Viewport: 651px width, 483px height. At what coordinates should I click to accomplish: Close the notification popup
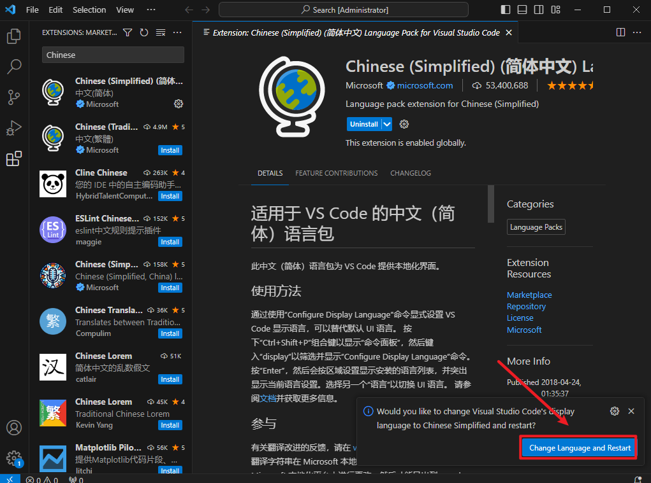[x=631, y=411]
